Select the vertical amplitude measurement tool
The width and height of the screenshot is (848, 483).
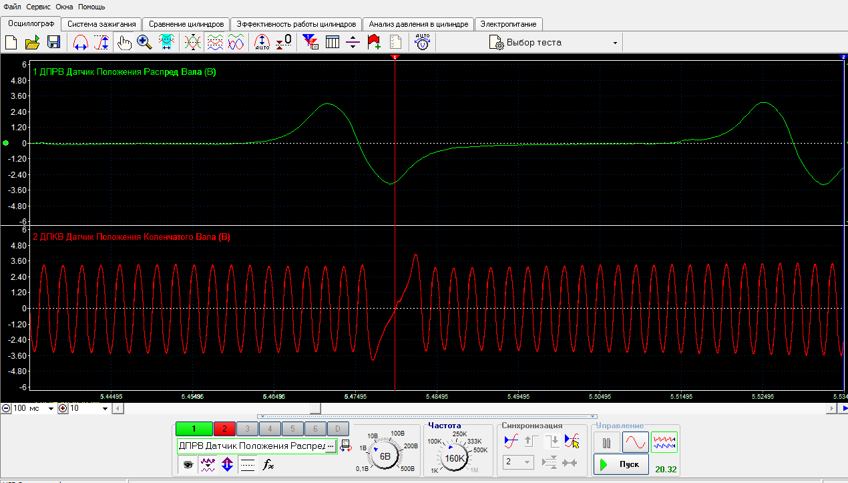[102, 42]
